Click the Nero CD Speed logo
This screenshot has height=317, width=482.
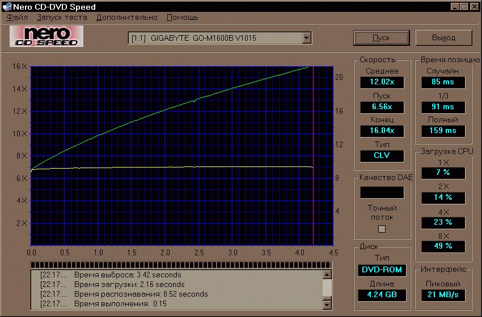[x=46, y=36]
